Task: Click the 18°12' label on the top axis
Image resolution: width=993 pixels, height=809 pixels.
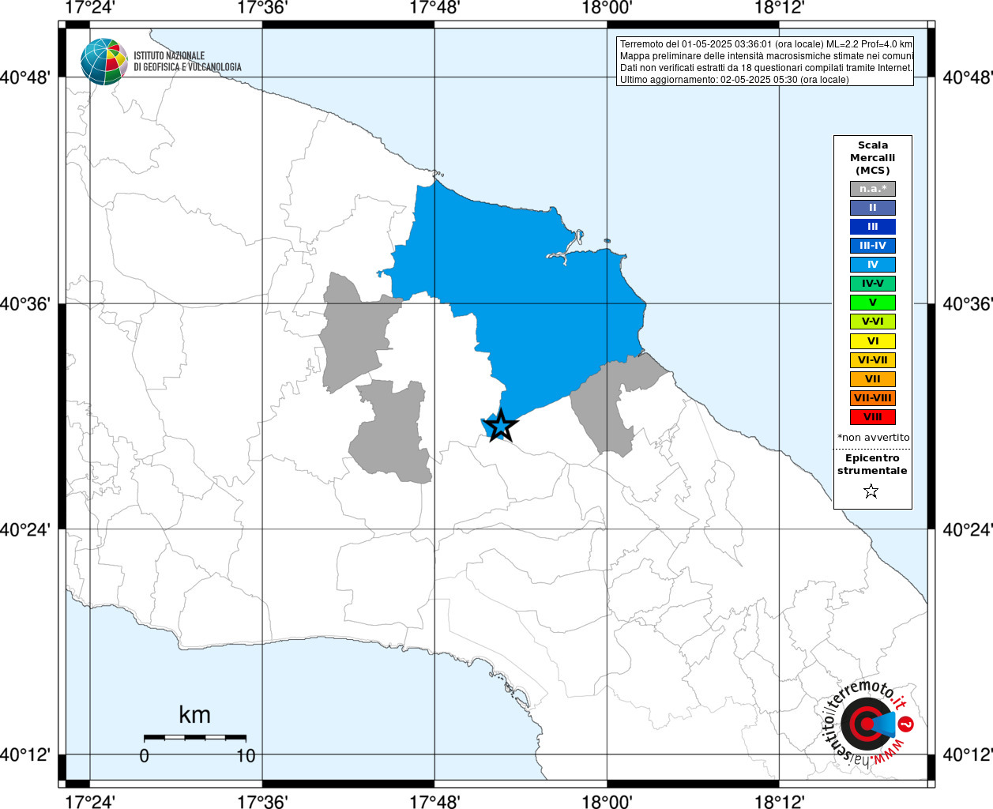Action: click(779, 8)
